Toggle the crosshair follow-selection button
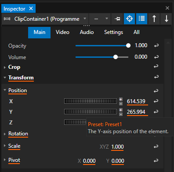 coord(129,19)
